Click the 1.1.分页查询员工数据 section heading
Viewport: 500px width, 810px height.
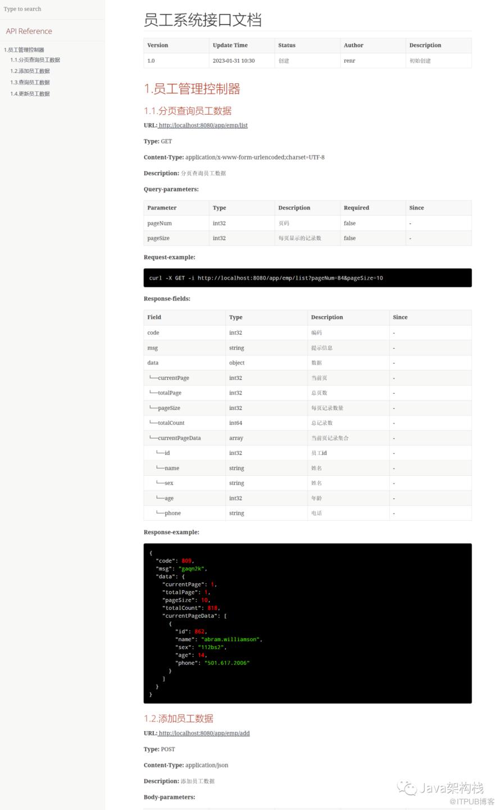click(188, 111)
